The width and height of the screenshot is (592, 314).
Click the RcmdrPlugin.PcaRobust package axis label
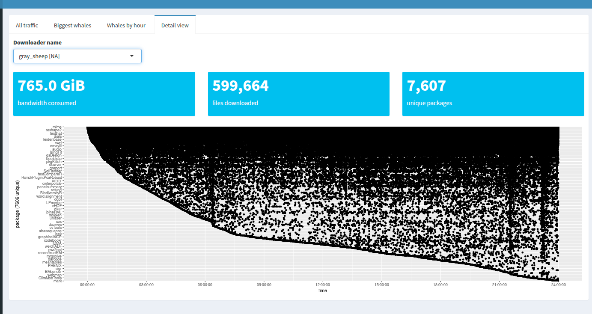[x=42, y=177]
